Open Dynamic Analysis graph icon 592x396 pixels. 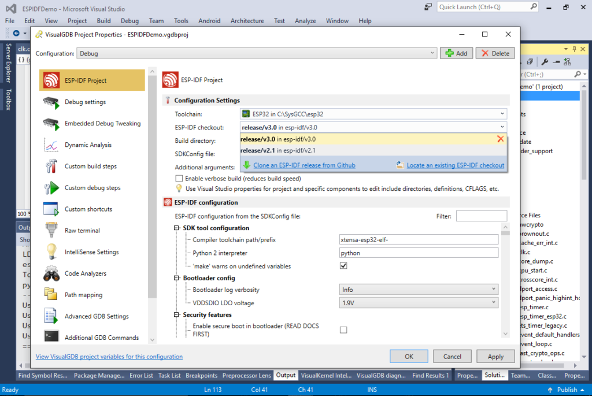coord(51,145)
